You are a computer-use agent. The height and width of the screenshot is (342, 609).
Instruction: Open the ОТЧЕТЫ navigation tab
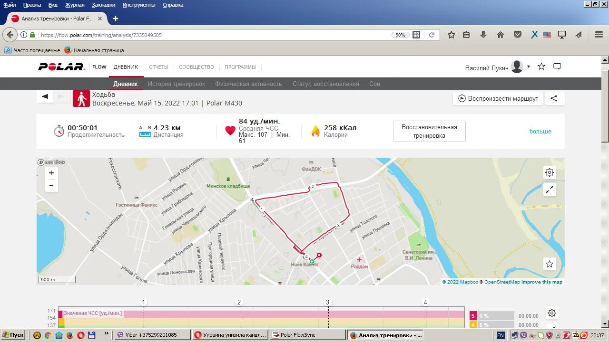[x=159, y=67]
